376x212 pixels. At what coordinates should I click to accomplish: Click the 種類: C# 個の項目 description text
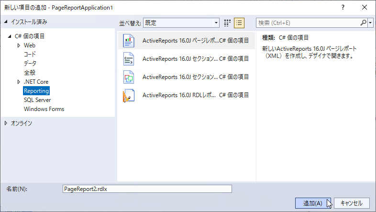[286, 38]
